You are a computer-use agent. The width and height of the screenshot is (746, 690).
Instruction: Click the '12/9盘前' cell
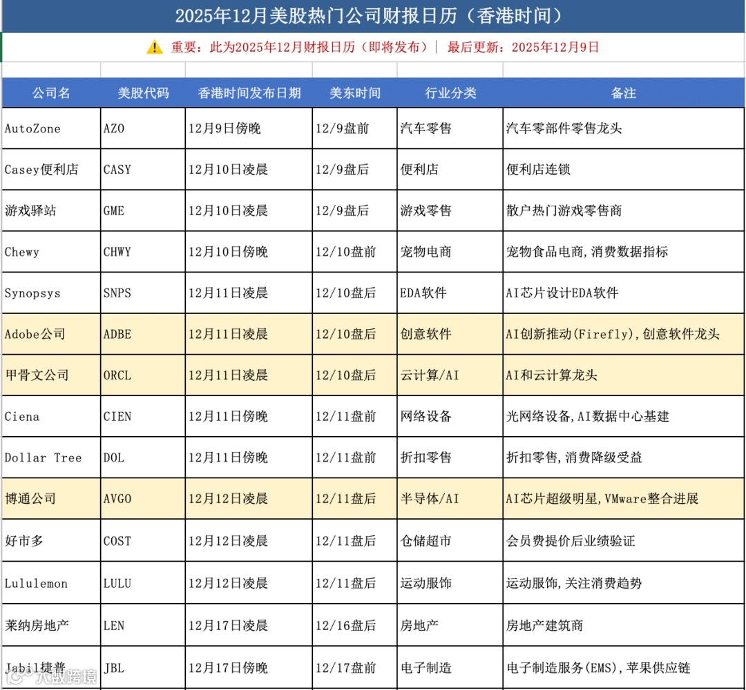355,128
